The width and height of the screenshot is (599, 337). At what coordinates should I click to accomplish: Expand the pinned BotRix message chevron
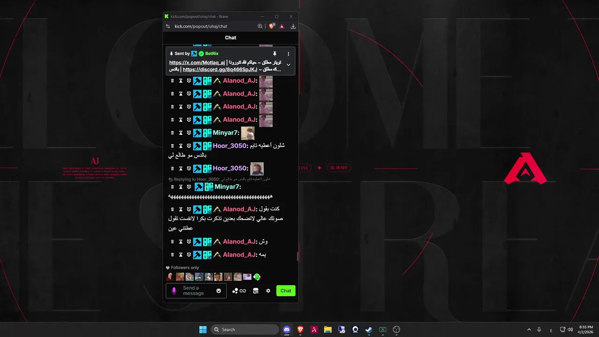click(288, 65)
